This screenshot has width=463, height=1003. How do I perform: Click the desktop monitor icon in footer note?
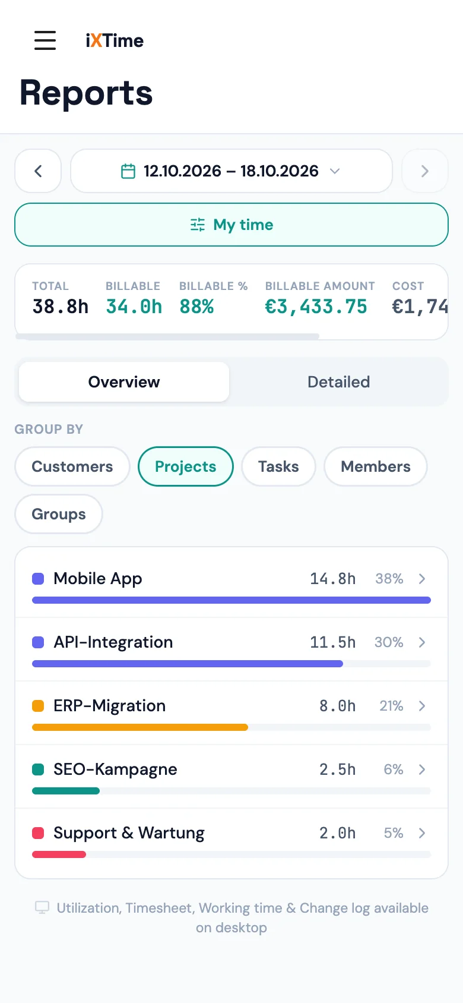[42, 908]
